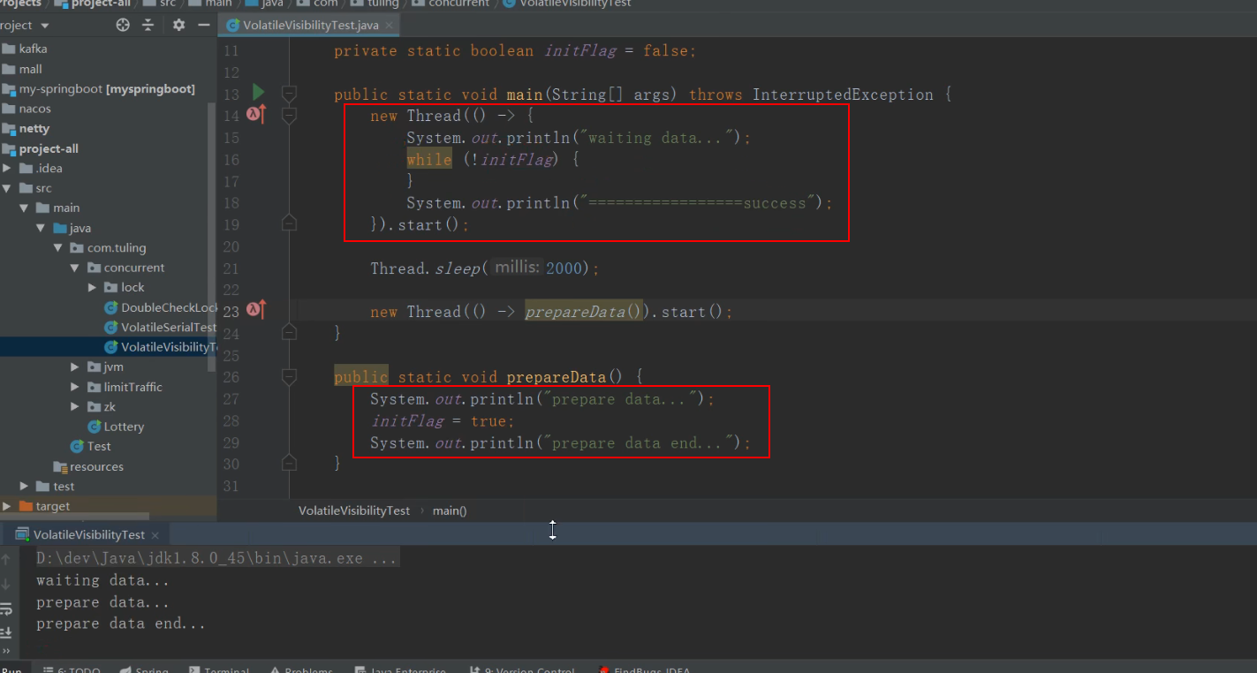Expand the zk package arrow
Image resolution: width=1257 pixels, height=673 pixels.
click(75, 406)
